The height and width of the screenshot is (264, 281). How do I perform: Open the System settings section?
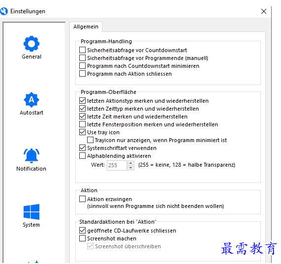pyautogui.click(x=31, y=215)
